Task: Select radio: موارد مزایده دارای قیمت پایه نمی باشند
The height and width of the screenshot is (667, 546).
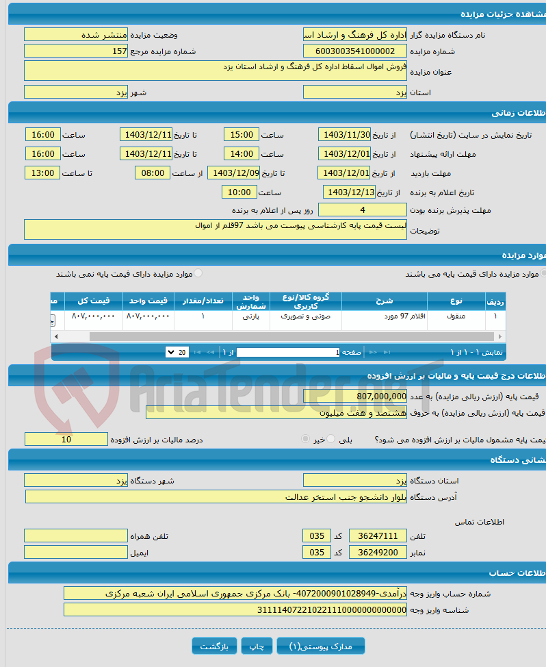Action: pyautogui.click(x=198, y=273)
